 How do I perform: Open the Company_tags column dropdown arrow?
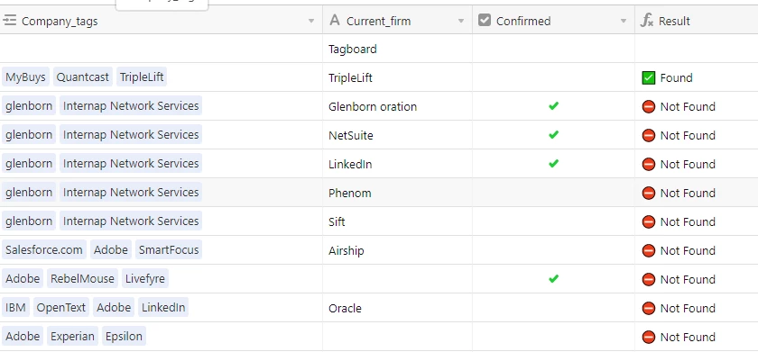pyautogui.click(x=311, y=21)
